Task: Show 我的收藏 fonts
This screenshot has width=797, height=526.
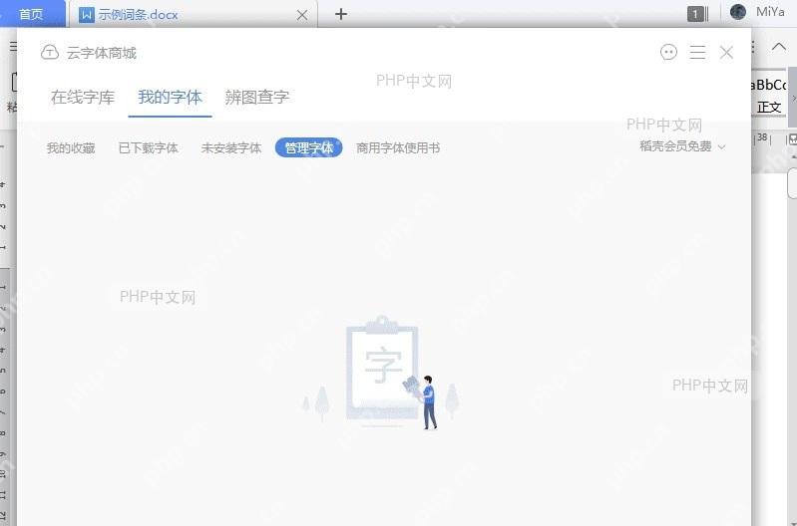Action: coord(71,148)
